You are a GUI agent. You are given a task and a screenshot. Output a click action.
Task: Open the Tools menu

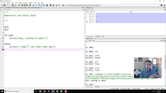(35, 3)
